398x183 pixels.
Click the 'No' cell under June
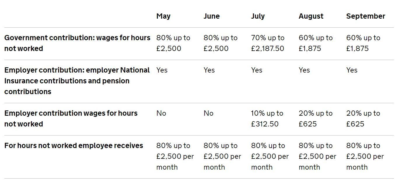(x=208, y=113)
